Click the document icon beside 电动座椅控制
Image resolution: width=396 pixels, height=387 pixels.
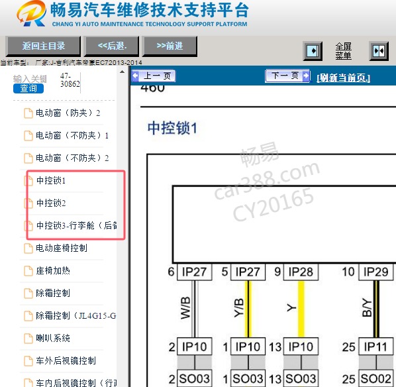tap(28, 249)
